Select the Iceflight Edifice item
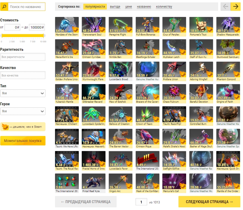 [174, 161]
